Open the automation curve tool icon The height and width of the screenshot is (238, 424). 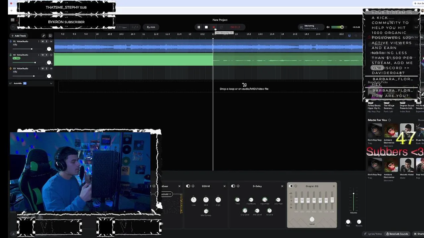click(43, 36)
